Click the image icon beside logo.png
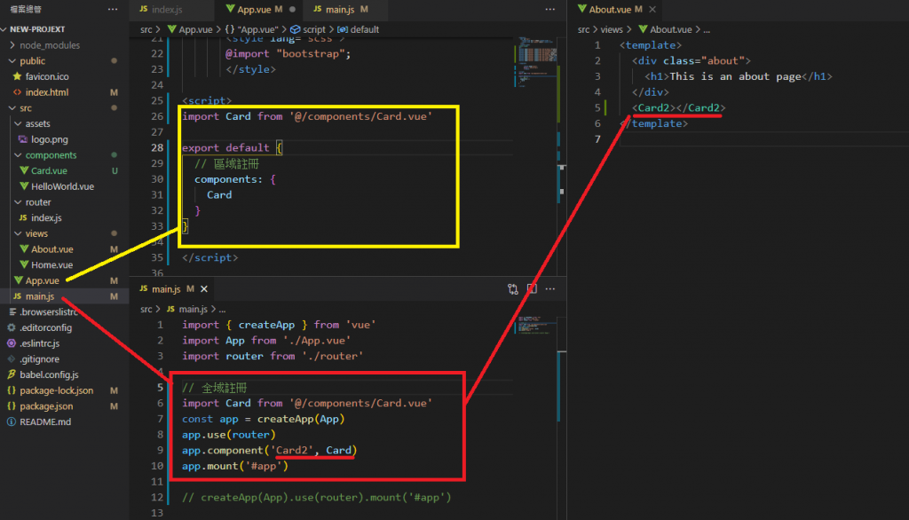This screenshot has width=909, height=520. 22,139
